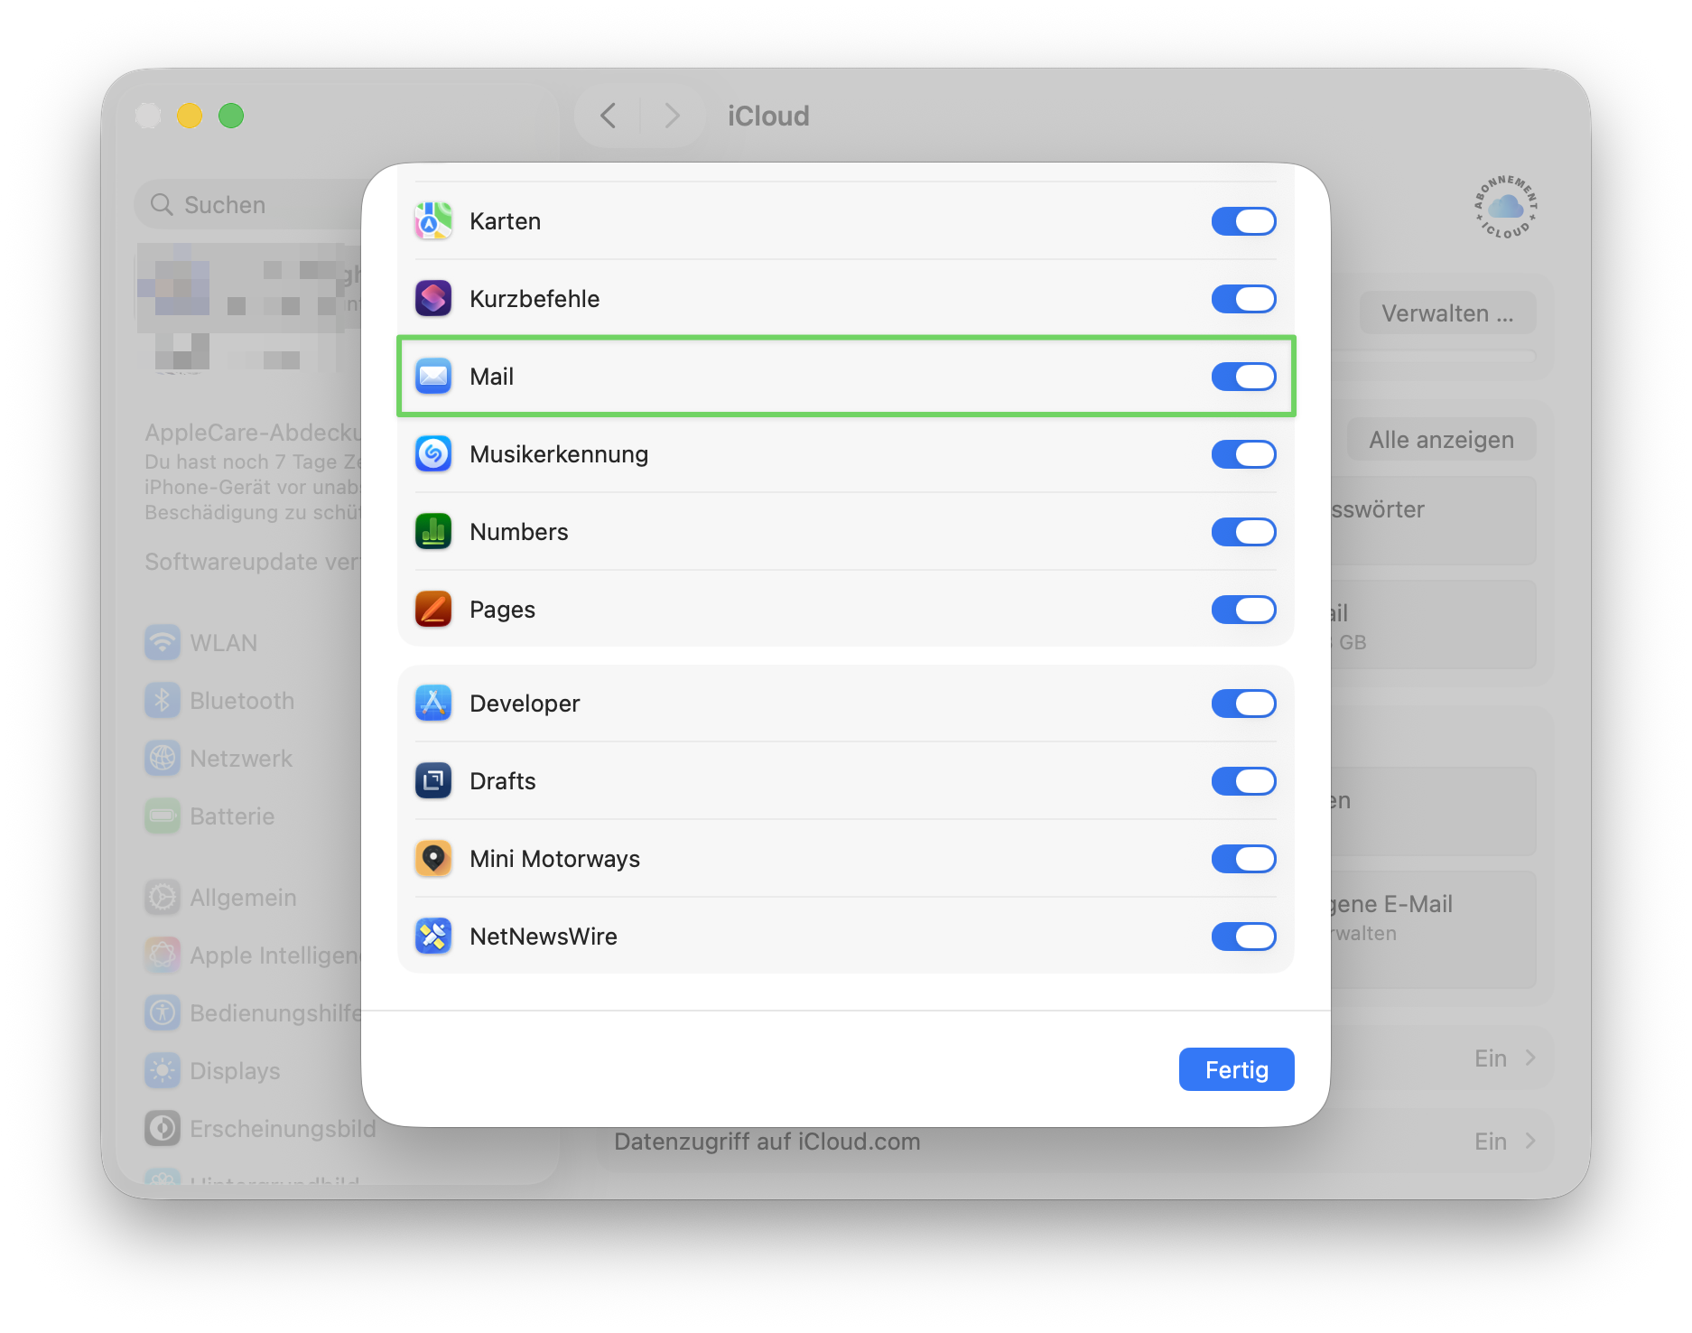Viewport: 1692px width, 1333px height.
Task: Click the Verwalten … button
Action: 1447,313
